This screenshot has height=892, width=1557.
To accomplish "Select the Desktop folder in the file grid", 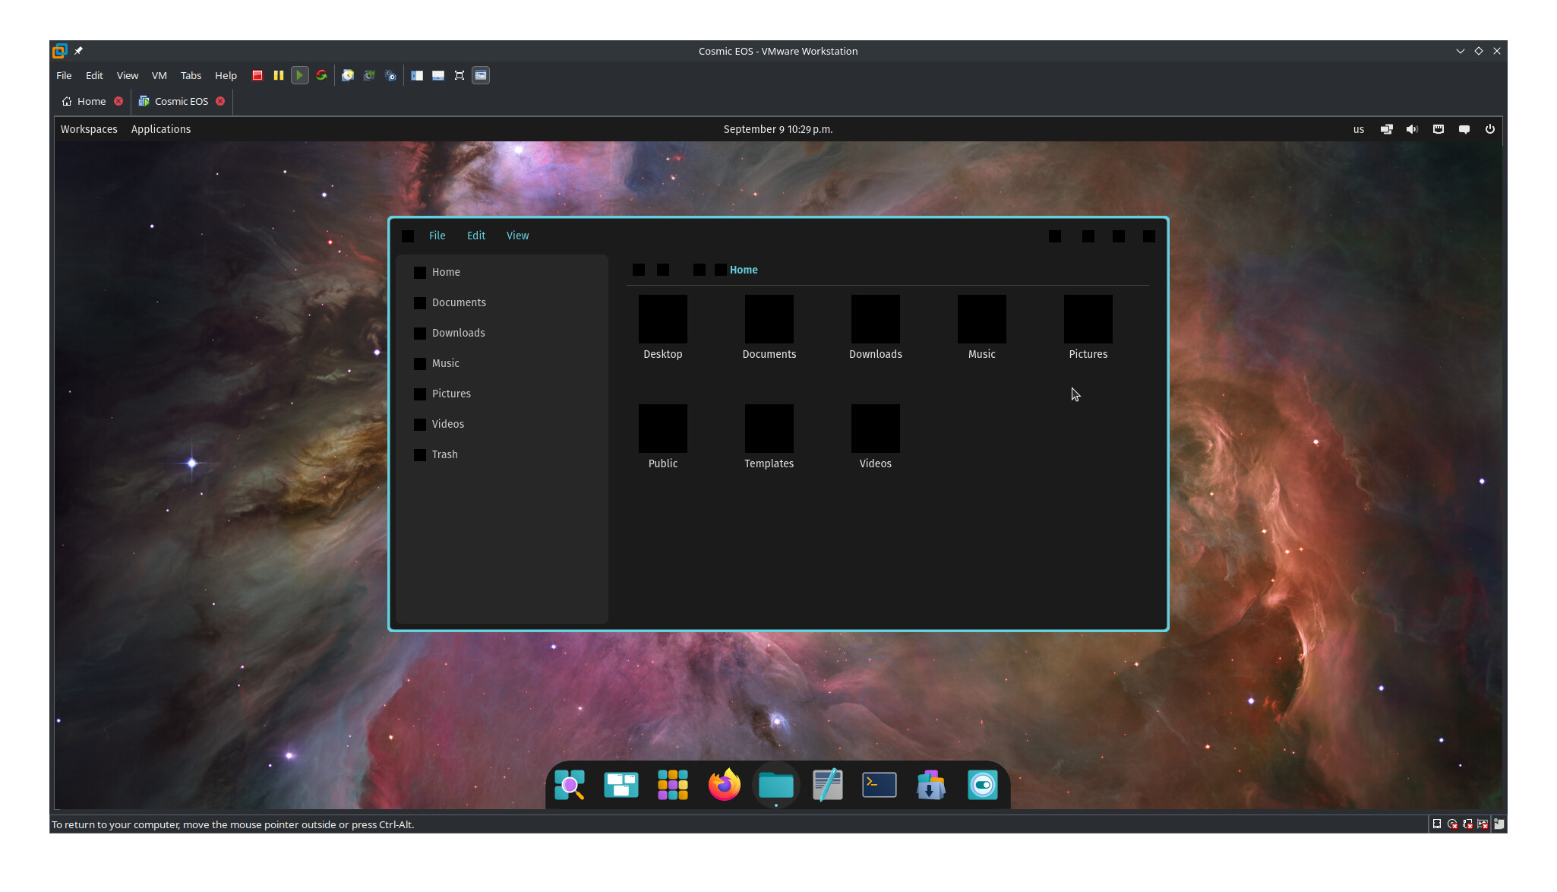I will 663,327.
